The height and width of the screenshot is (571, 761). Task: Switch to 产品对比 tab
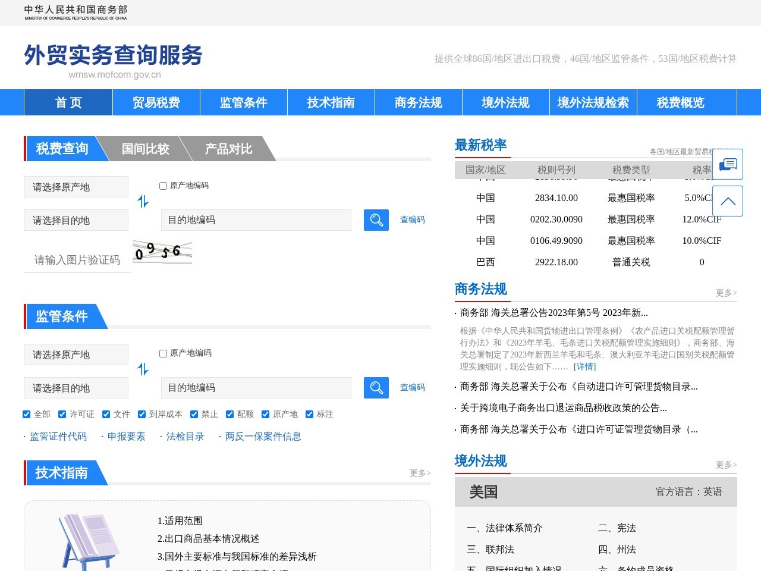coord(229,149)
